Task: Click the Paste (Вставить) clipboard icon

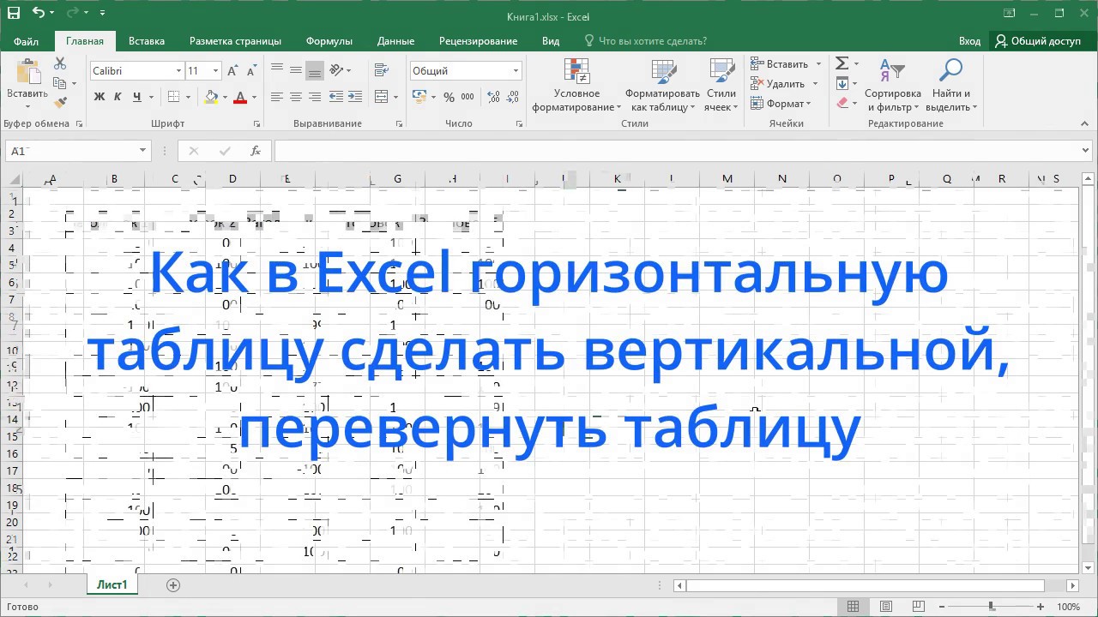Action: [x=27, y=72]
